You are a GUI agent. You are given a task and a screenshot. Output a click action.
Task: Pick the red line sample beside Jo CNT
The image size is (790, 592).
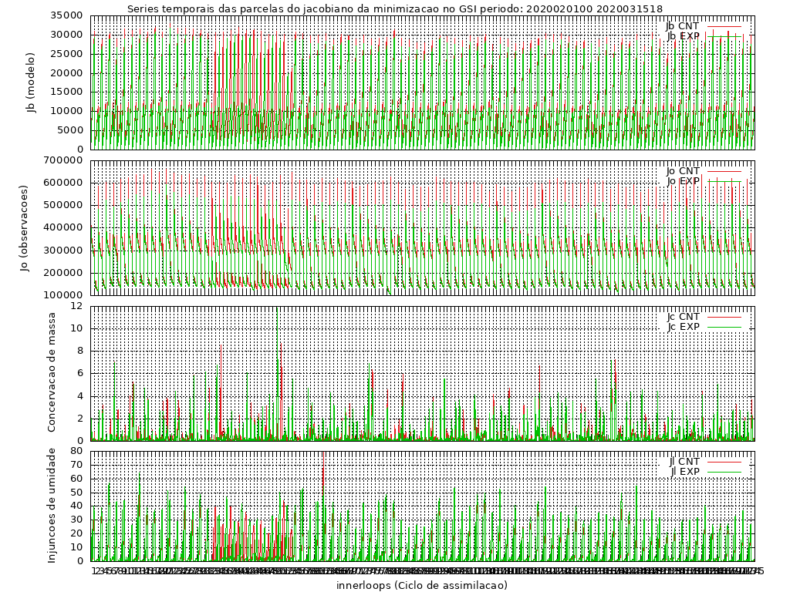(724, 172)
